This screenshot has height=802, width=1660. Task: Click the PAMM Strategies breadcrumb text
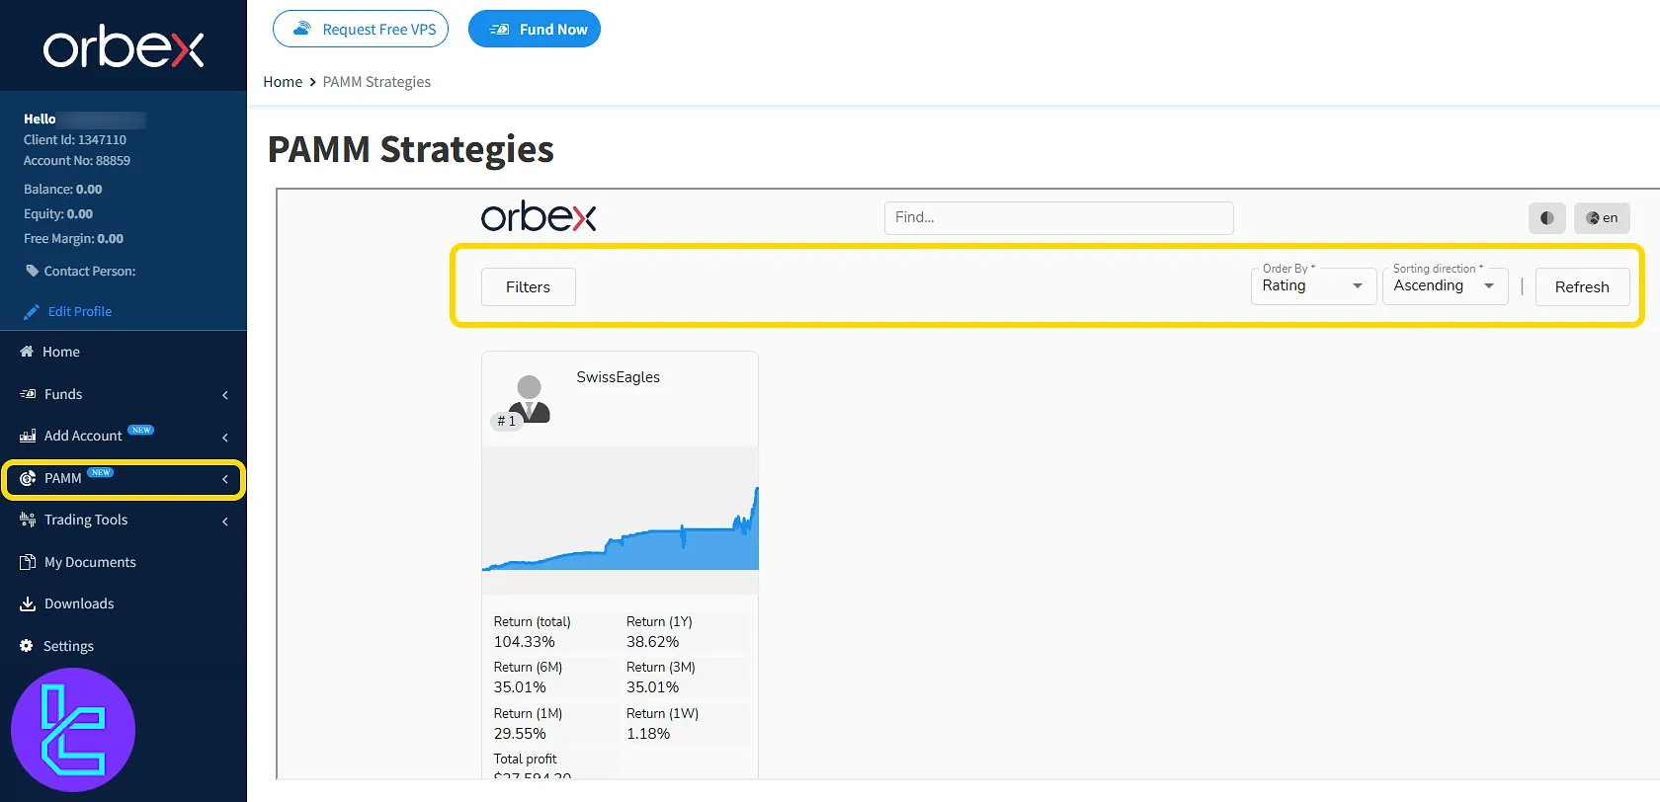[x=376, y=82]
